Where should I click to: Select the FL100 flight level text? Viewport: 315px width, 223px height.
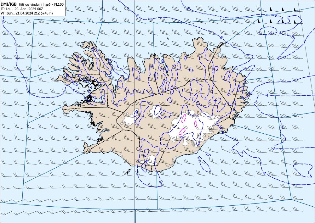(x=59, y=4)
